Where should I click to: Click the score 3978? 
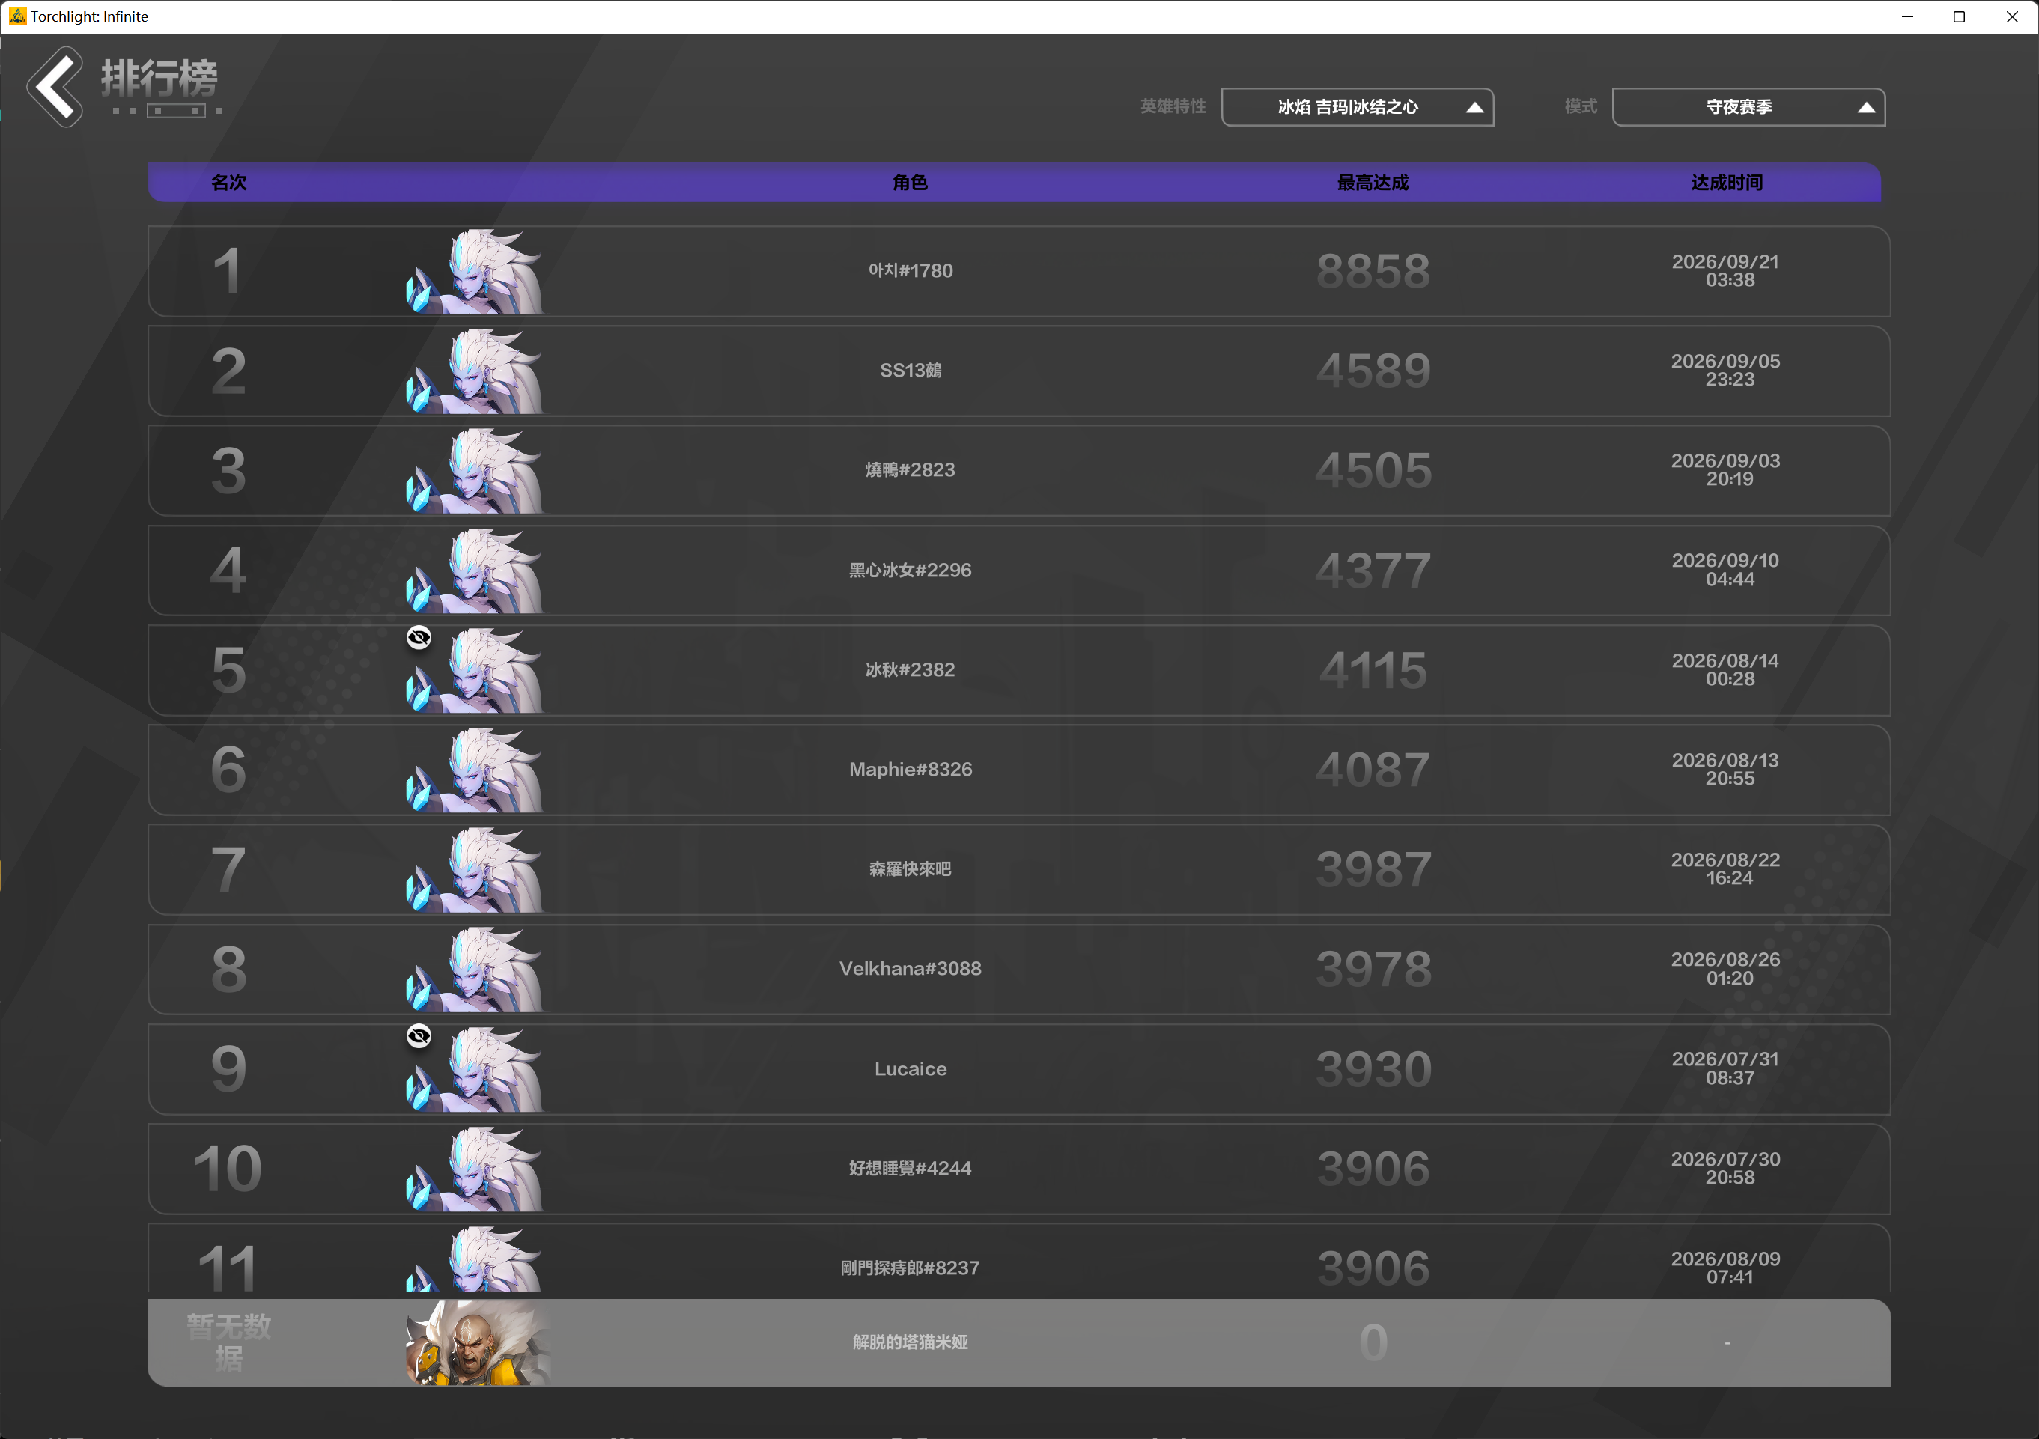pyautogui.click(x=1373, y=970)
